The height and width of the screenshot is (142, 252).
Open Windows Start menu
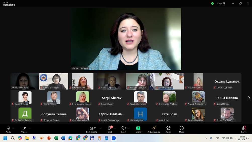5,138
